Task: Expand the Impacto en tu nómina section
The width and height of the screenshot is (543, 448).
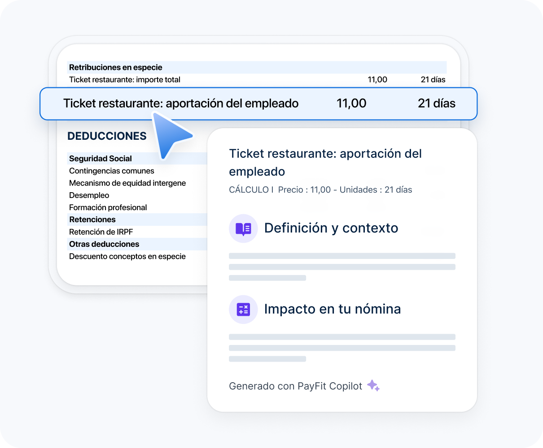Action: click(x=332, y=309)
